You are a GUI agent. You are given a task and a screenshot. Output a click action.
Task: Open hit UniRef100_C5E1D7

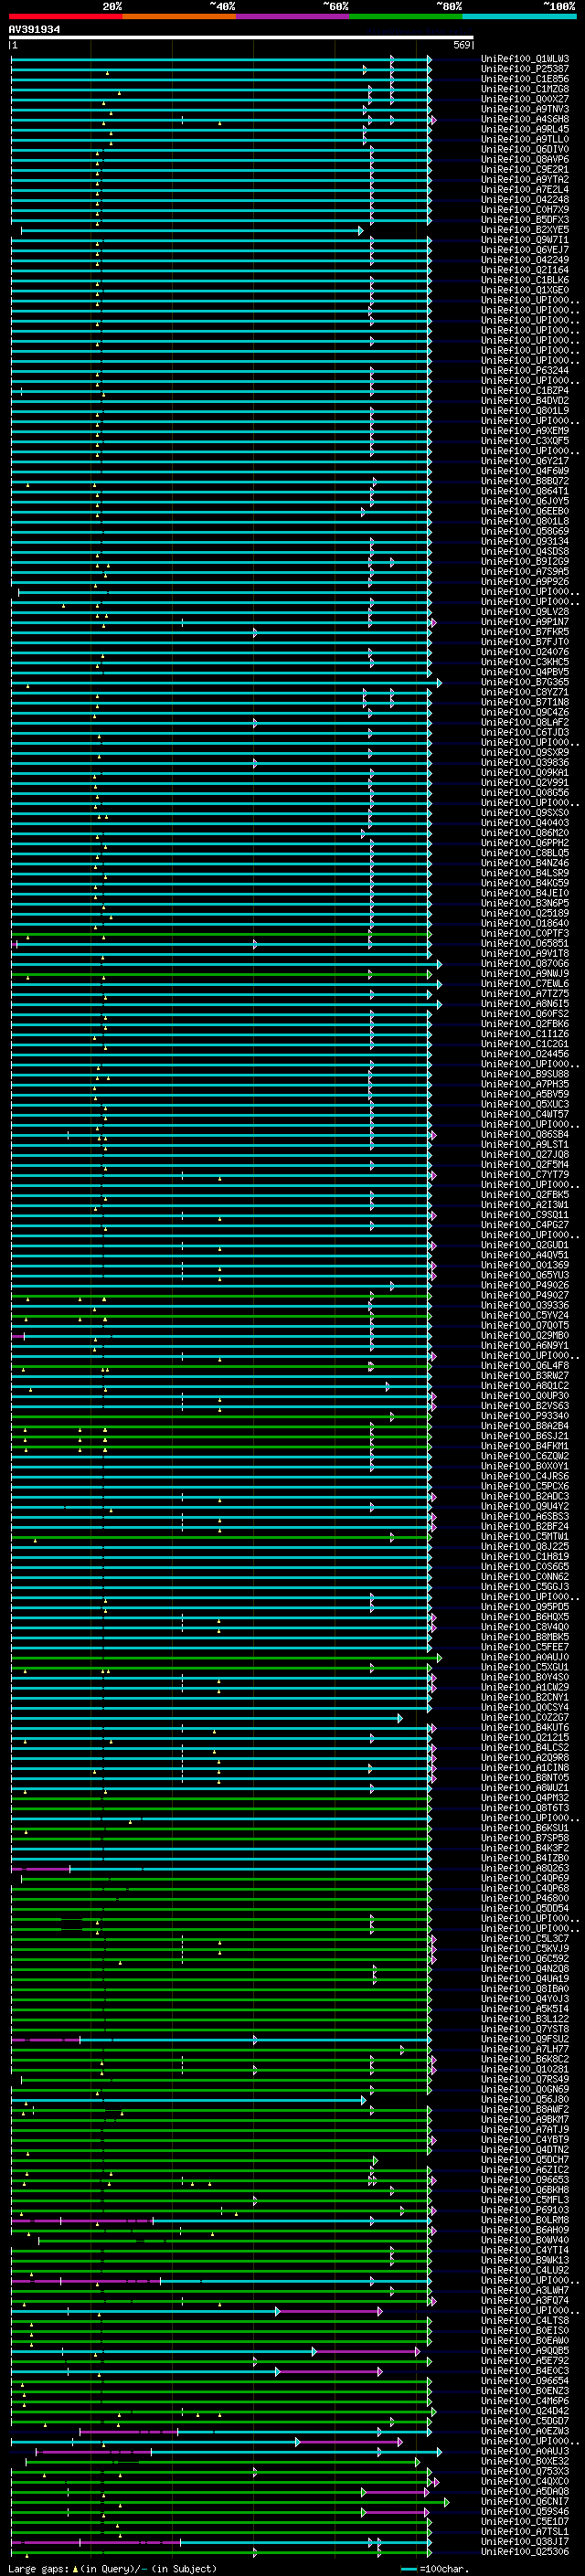coord(525,2521)
